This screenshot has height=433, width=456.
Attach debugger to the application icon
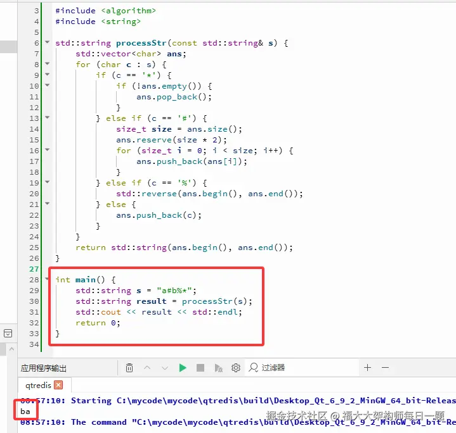tap(218, 368)
